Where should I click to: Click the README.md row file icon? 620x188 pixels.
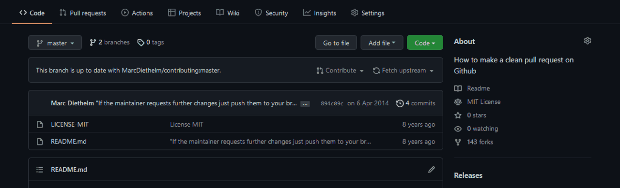coord(40,142)
